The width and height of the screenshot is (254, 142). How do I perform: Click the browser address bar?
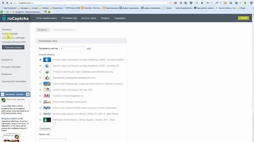[89, 3]
